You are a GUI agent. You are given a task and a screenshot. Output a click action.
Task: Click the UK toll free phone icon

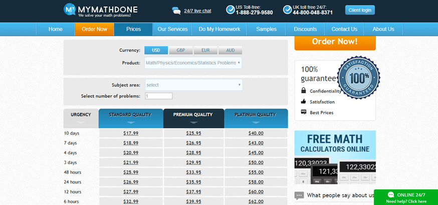pos(288,10)
